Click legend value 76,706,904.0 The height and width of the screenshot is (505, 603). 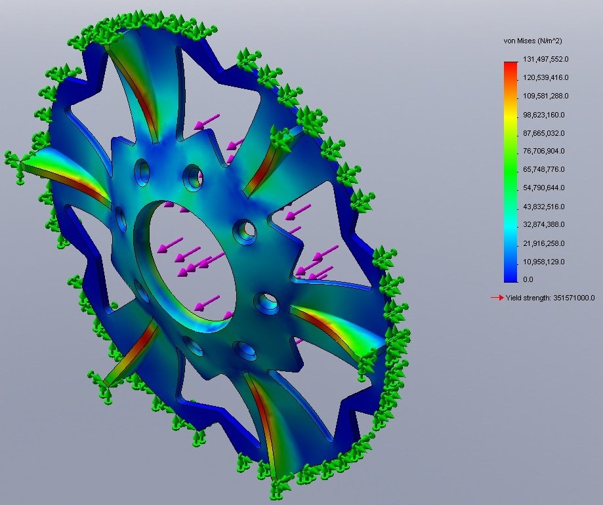544,151
